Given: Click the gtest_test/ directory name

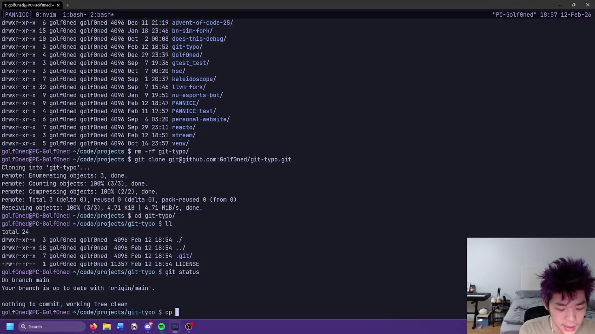Looking at the screenshot, I should (191, 63).
